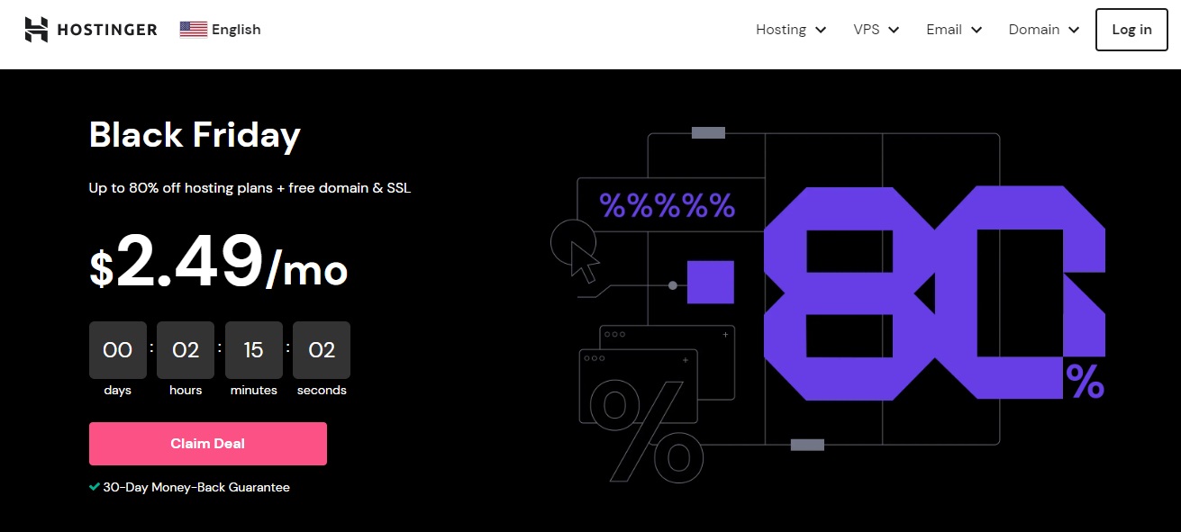This screenshot has width=1181, height=532.
Task: Click the small purple percent symbol
Action: 1085,381
